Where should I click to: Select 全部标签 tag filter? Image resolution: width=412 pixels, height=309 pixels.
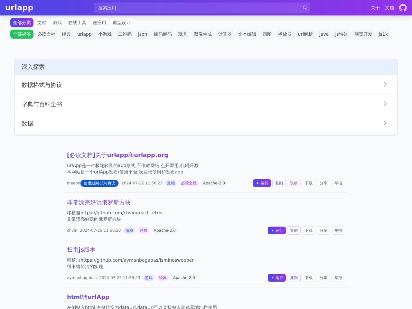(x=22, y=34)
